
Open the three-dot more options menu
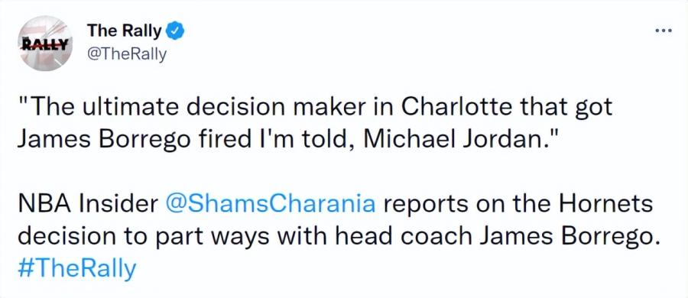(663, 31)
